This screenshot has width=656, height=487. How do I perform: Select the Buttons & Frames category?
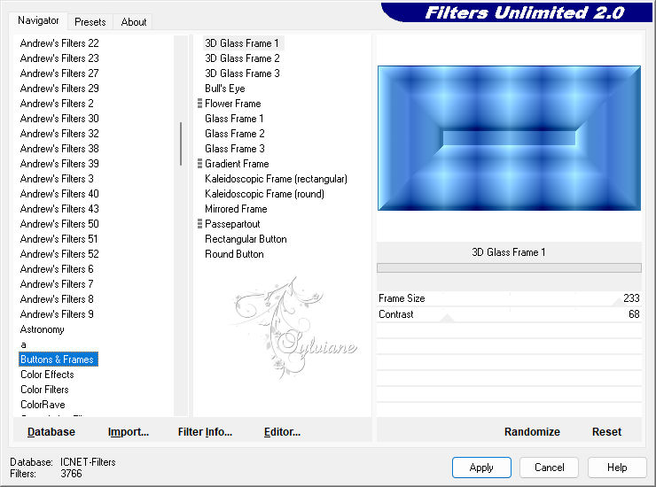(59, 359)
